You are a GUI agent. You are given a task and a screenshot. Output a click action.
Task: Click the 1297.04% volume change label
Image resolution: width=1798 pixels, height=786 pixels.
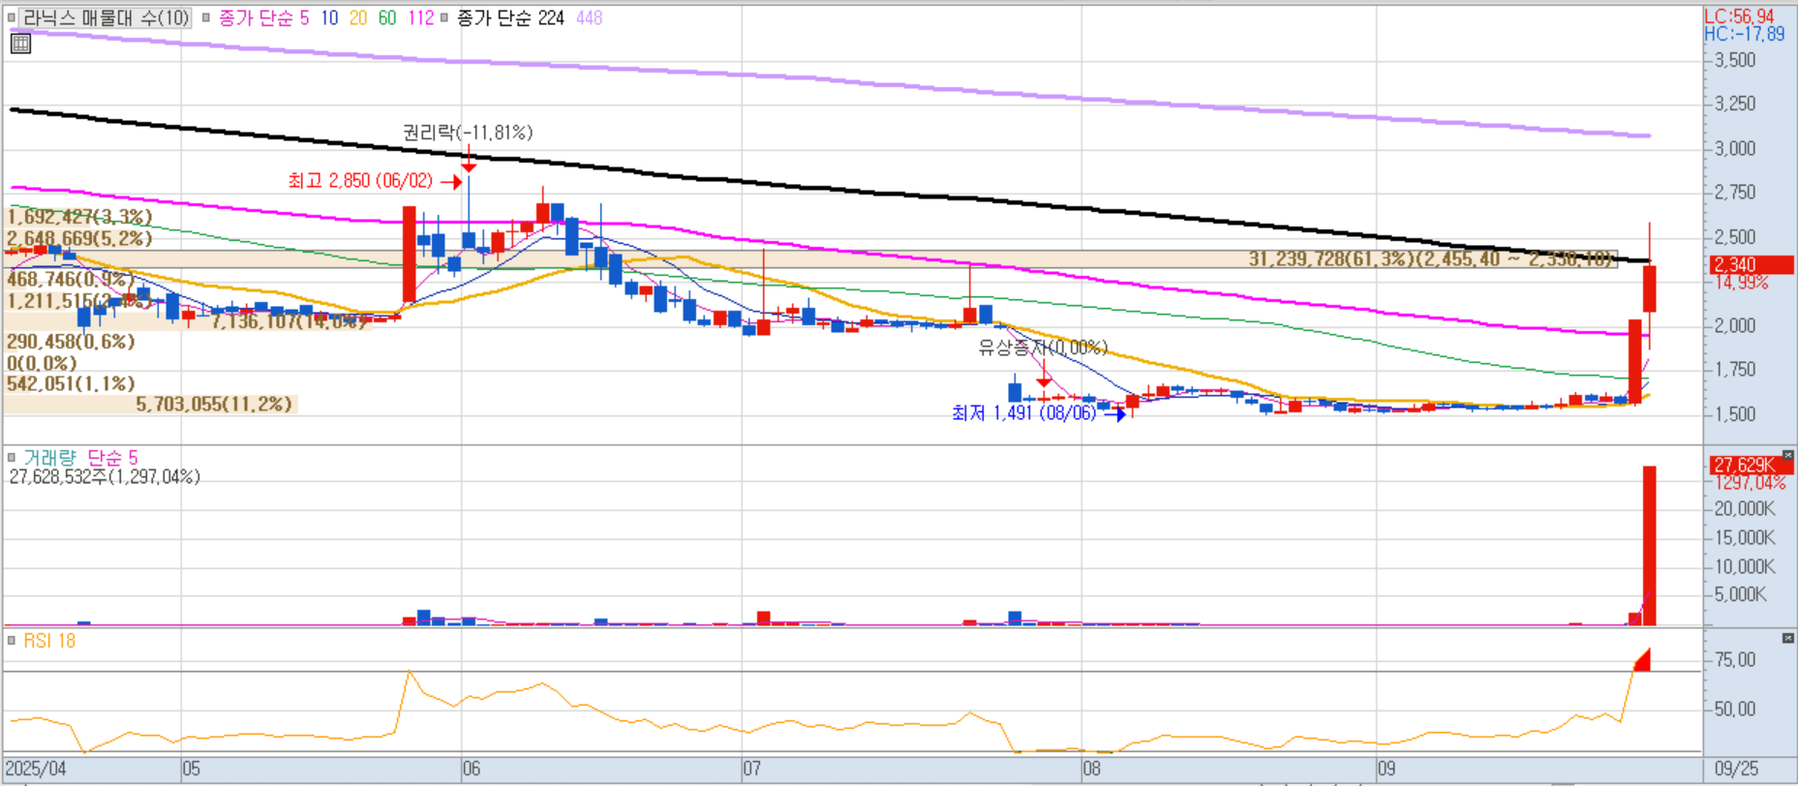(x=1750, y=482)
